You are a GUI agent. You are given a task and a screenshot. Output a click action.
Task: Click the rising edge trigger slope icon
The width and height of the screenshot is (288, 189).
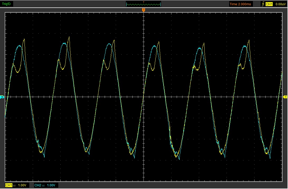[263, 4]
